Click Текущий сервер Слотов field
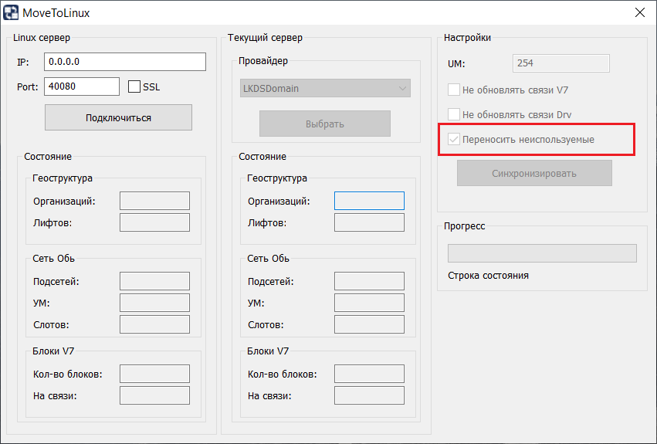 (369, 324)
